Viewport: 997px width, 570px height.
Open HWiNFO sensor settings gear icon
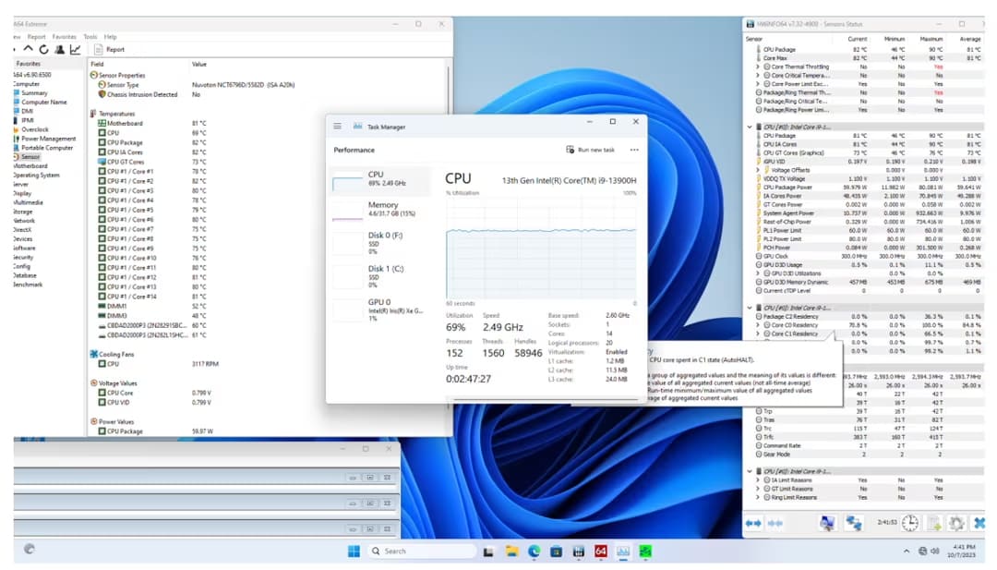tap(956, 523)
